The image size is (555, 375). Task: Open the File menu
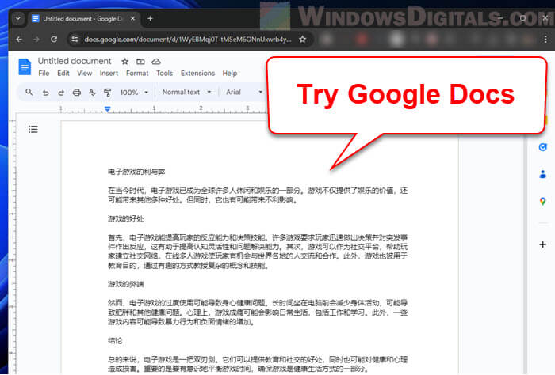44,74
